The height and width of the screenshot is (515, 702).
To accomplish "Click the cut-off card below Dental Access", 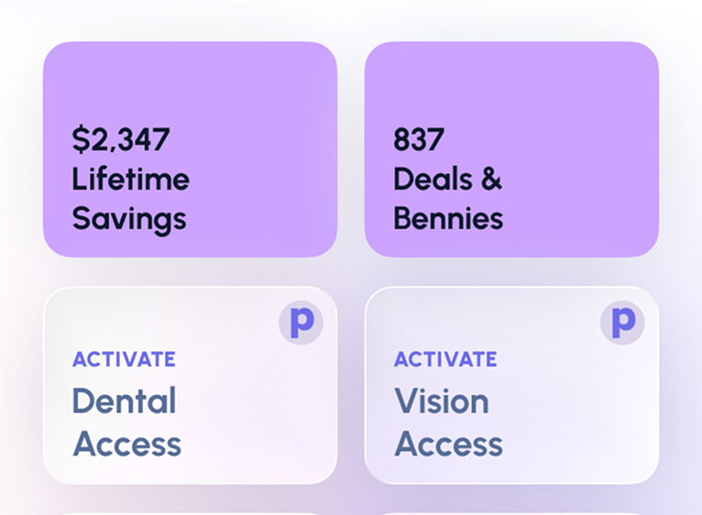I will (191, 514).
